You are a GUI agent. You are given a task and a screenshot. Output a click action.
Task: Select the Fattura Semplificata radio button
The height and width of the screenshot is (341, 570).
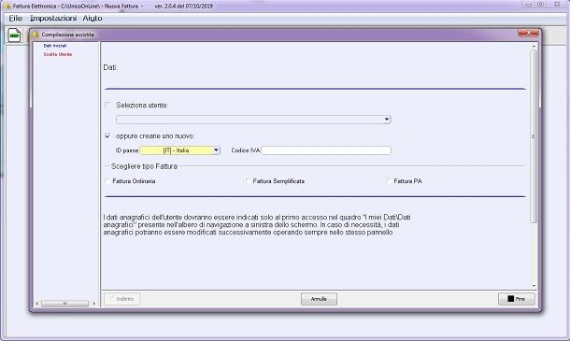[249, 181]
